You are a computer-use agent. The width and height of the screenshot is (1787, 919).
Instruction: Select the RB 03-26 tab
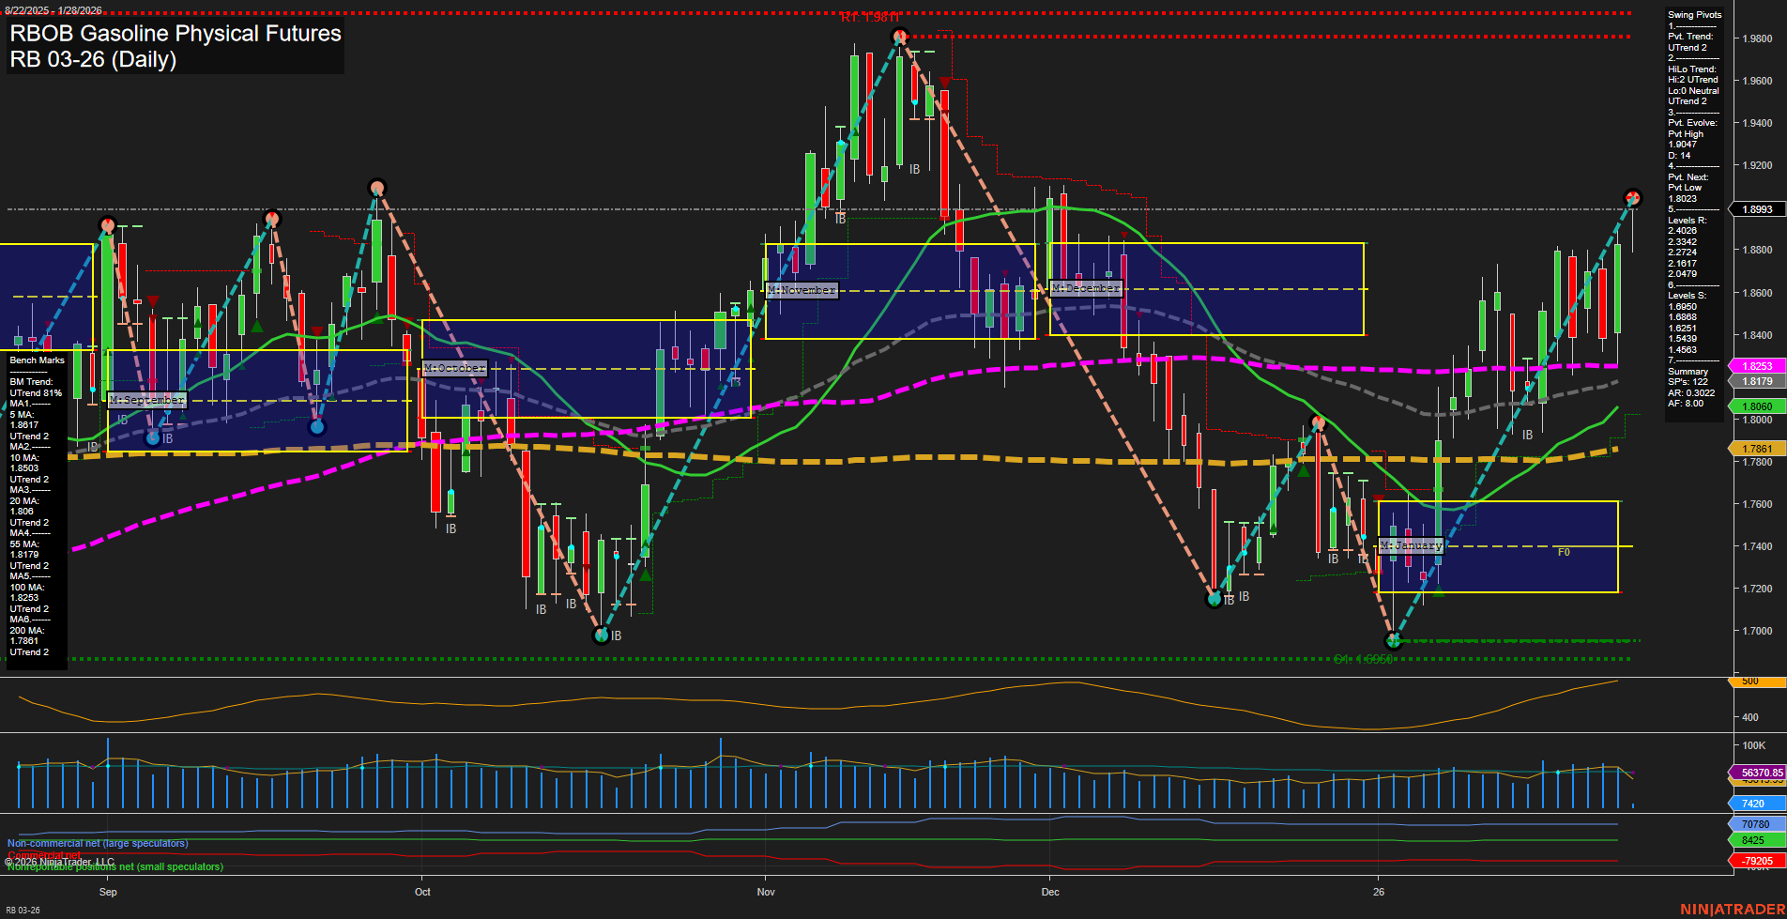click(21, 909)
